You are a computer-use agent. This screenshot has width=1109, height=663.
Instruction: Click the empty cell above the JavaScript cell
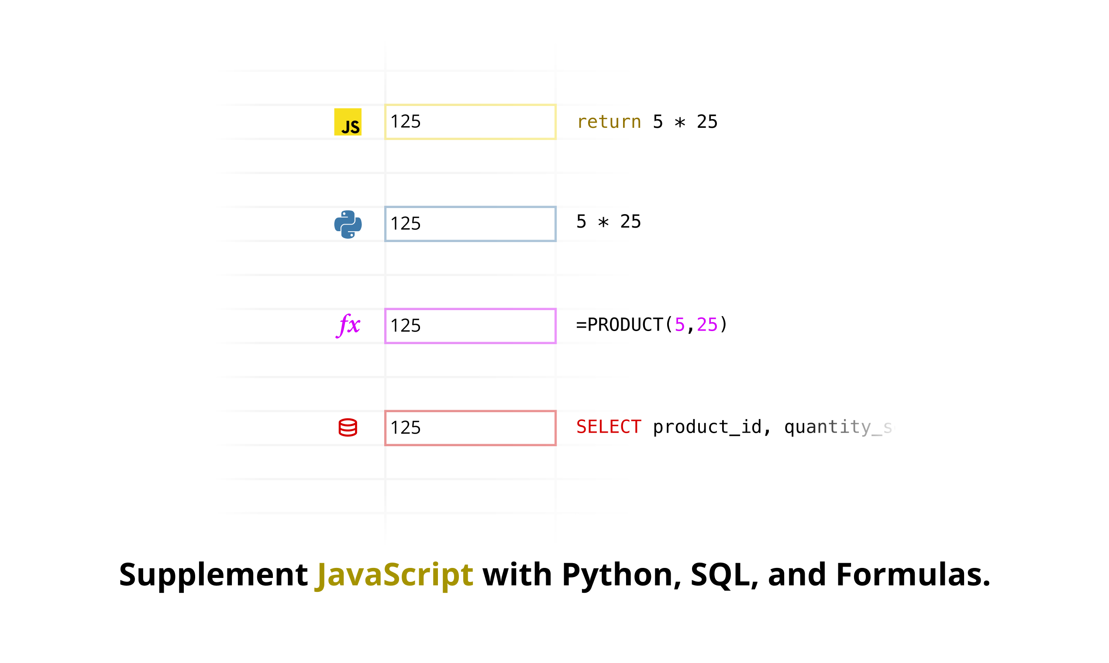tap(470, 88)
